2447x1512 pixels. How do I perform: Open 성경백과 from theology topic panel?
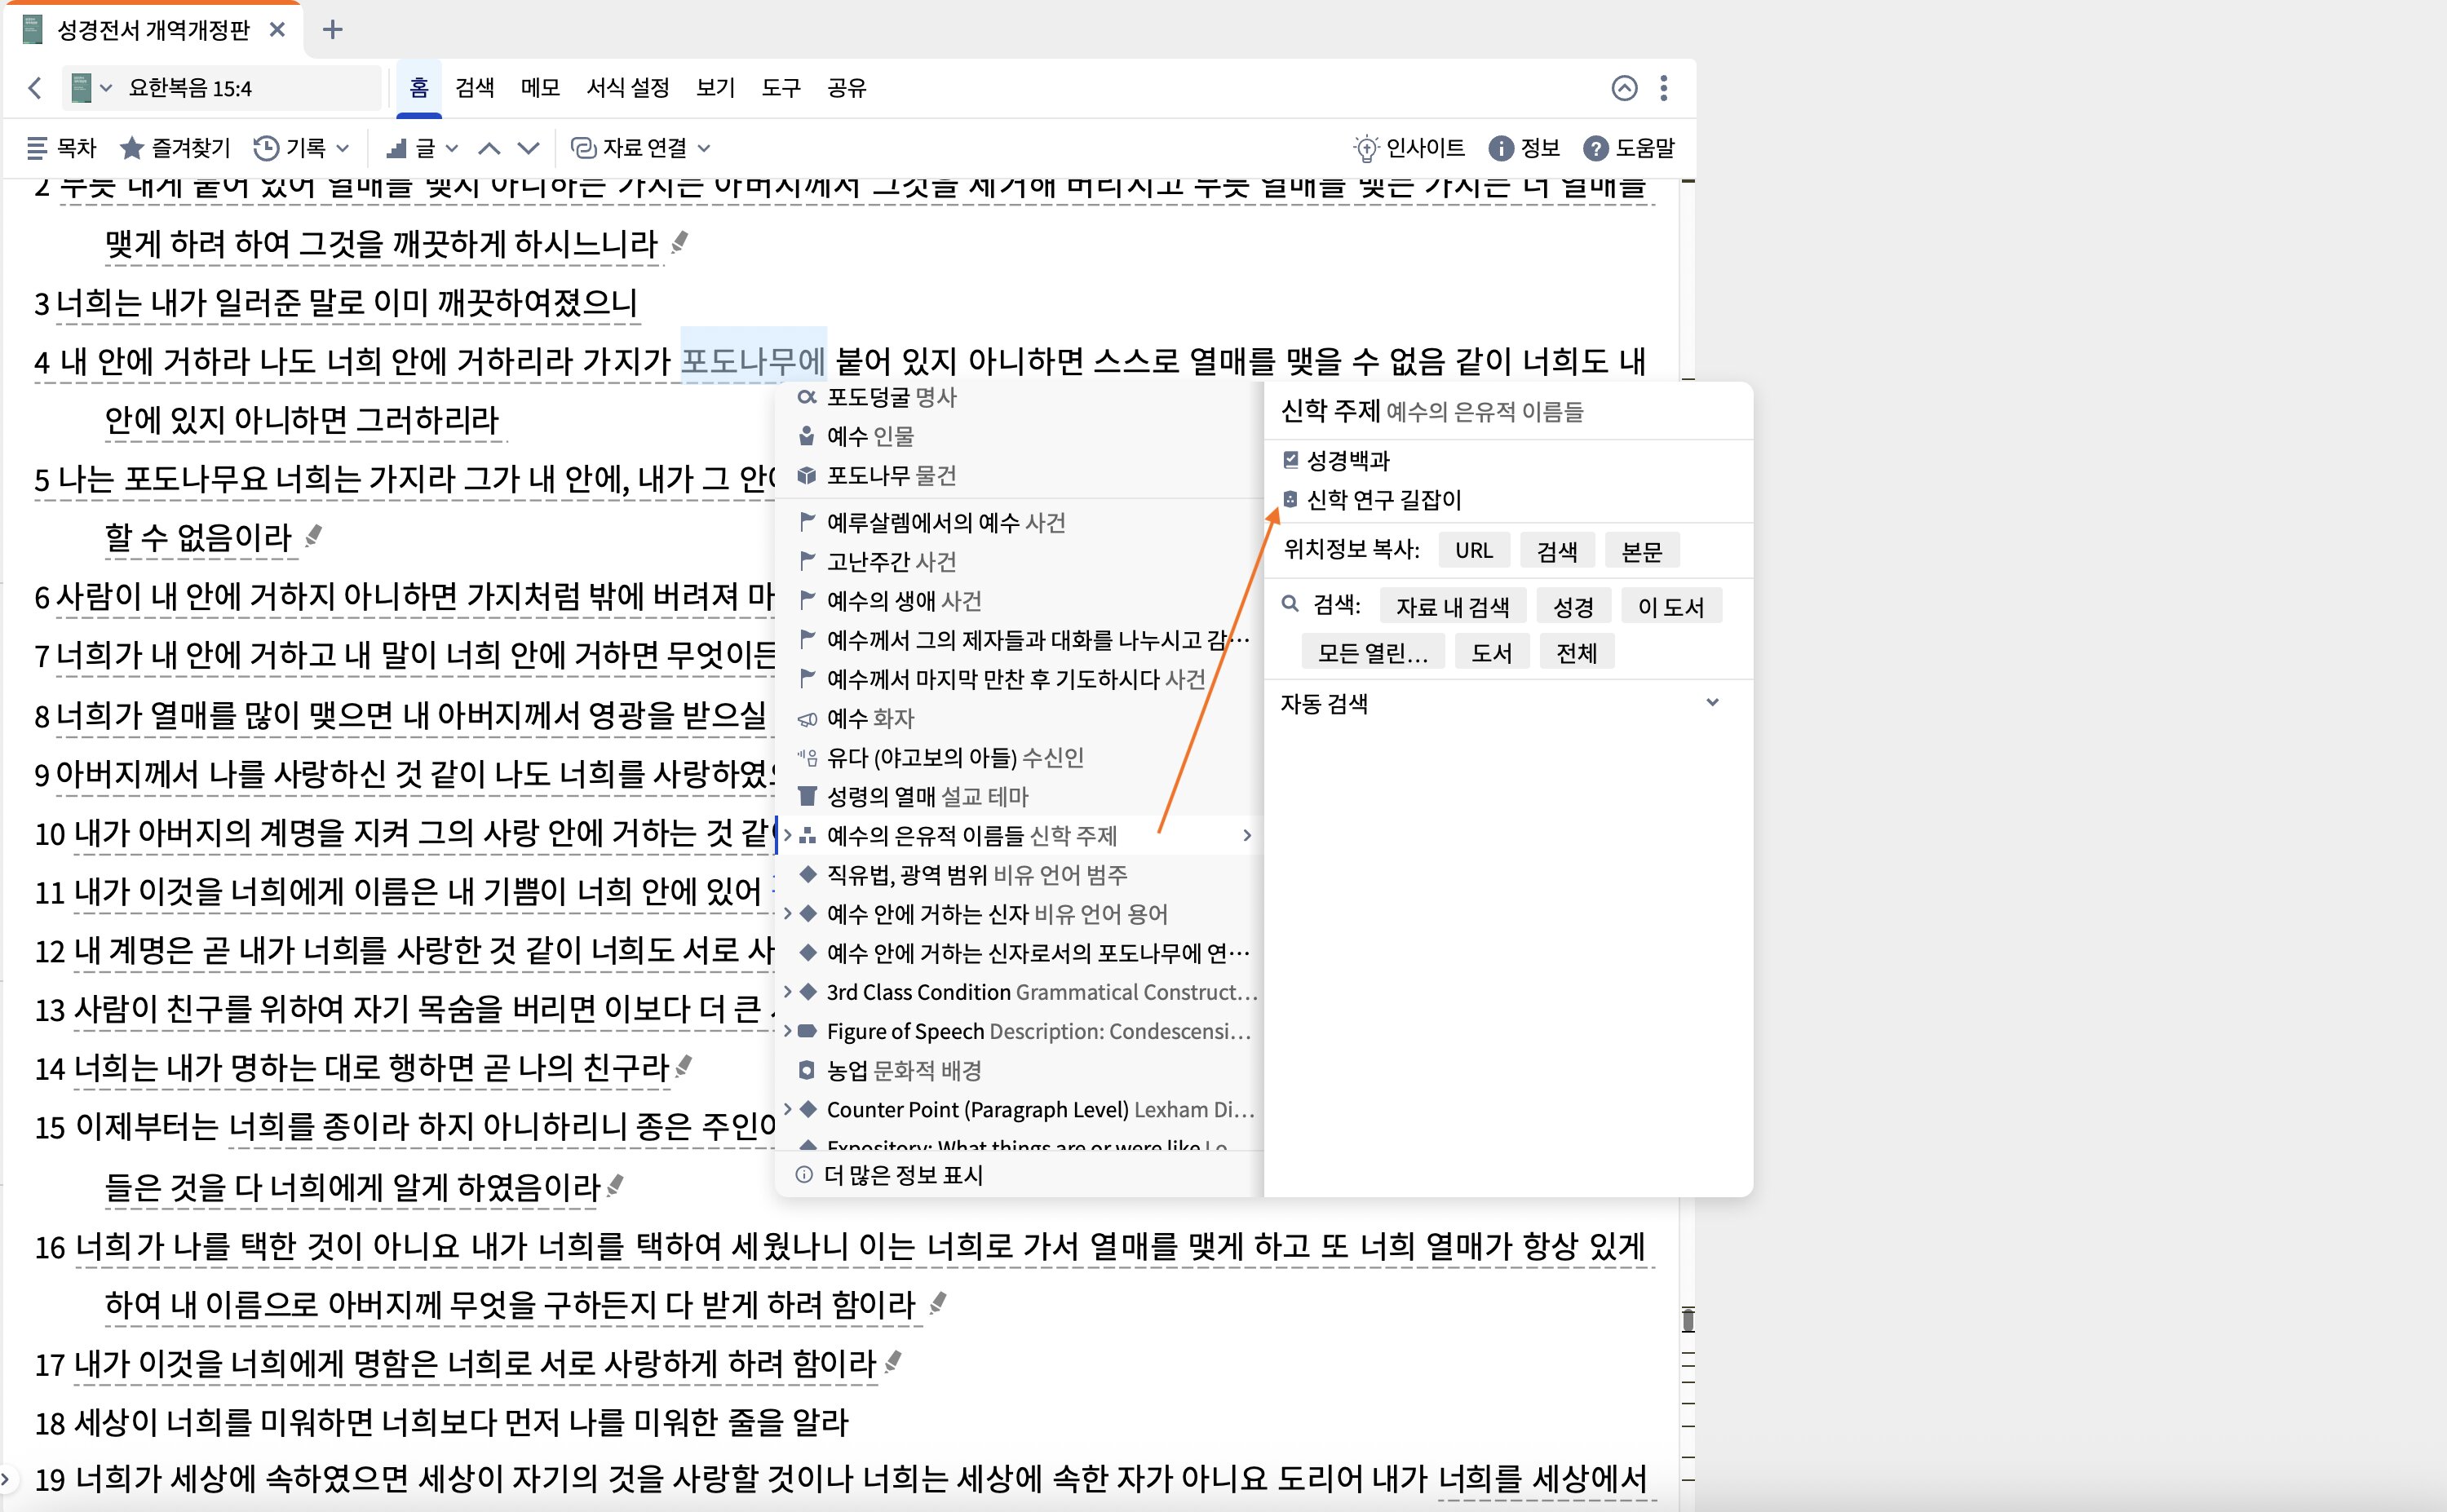pos(1337,460)
